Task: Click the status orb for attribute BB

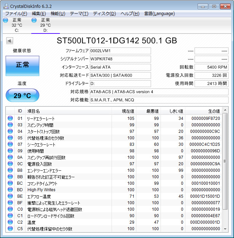Action: [10, 177]
